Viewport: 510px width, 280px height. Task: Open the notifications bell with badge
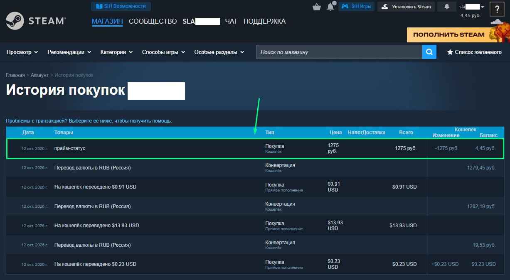pos(331,6)
